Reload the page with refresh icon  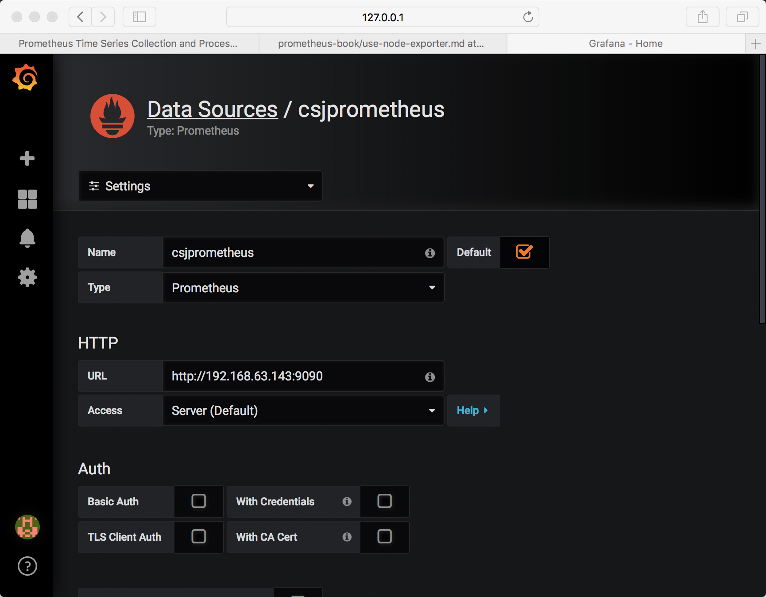(528, 17)
